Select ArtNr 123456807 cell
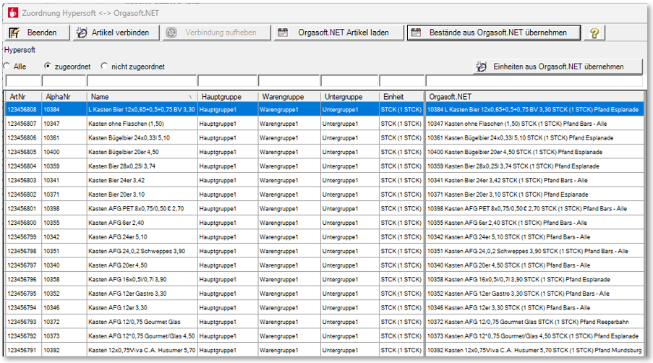 (x=23, y=124)
